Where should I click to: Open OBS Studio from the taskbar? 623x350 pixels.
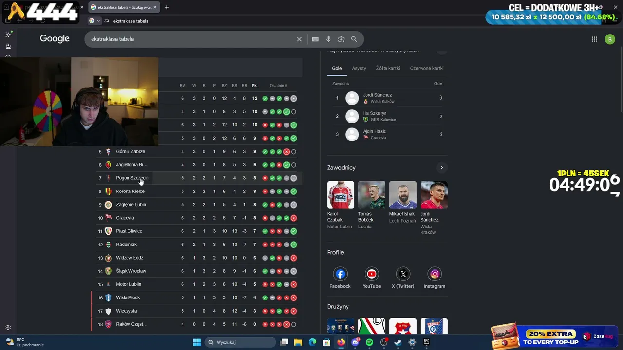(384, 342)
